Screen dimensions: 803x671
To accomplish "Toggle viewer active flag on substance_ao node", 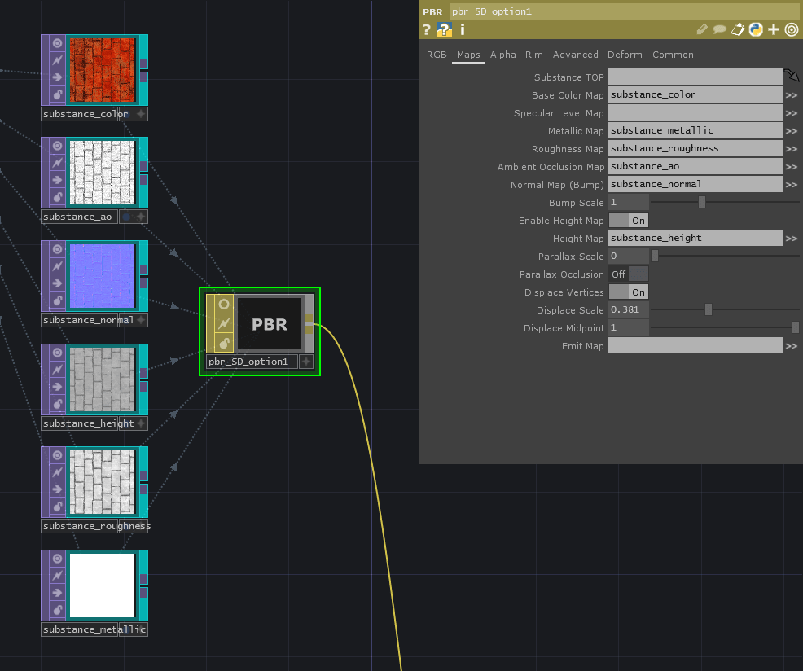I will tap(57, 146).
